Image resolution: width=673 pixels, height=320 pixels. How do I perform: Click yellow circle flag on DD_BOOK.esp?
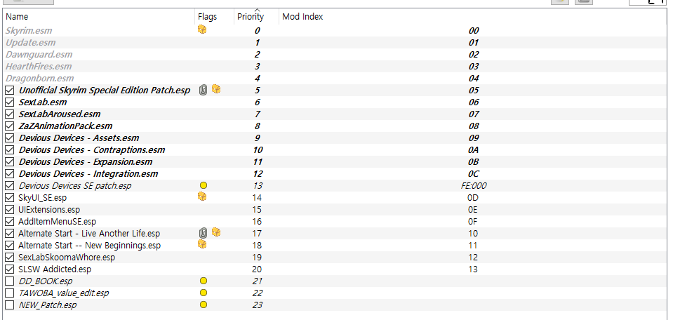204,281
